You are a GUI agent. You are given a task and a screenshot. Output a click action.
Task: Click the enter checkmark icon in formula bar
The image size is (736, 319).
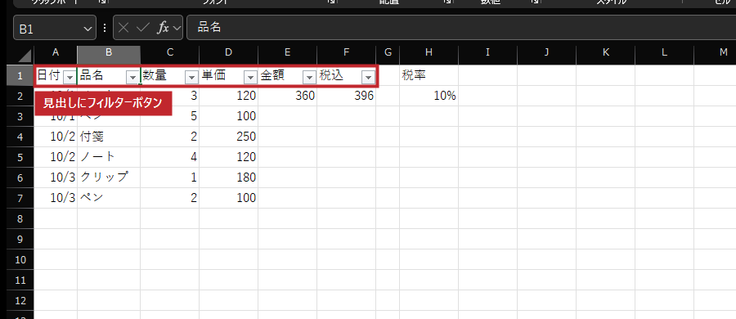point(142,28)
